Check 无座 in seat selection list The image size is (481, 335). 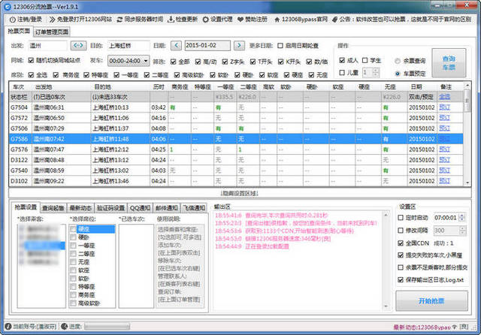tap(73, 262)
